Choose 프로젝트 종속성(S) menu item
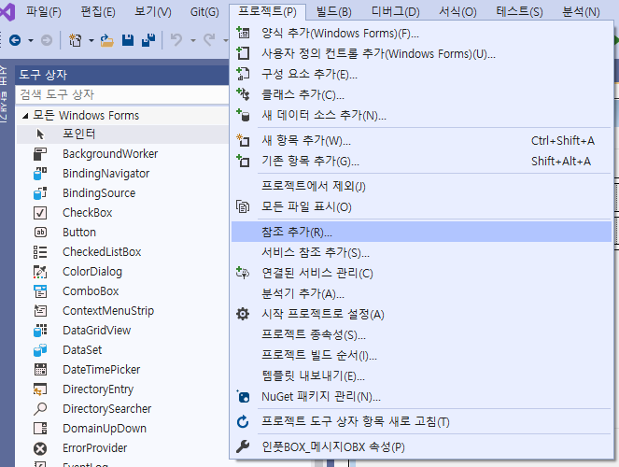 click(x=421, y=334)
